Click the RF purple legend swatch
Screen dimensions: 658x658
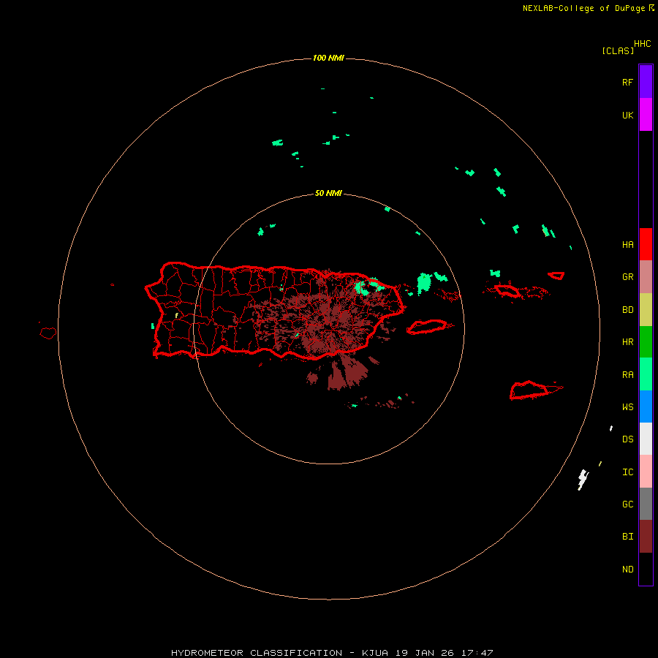pos(646,81)
